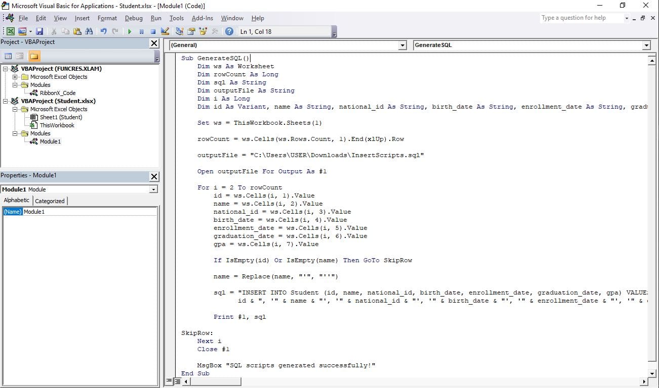The image size is (659, 388).
Task: Open the Debug menu
Action: click(x=134, y=18)
